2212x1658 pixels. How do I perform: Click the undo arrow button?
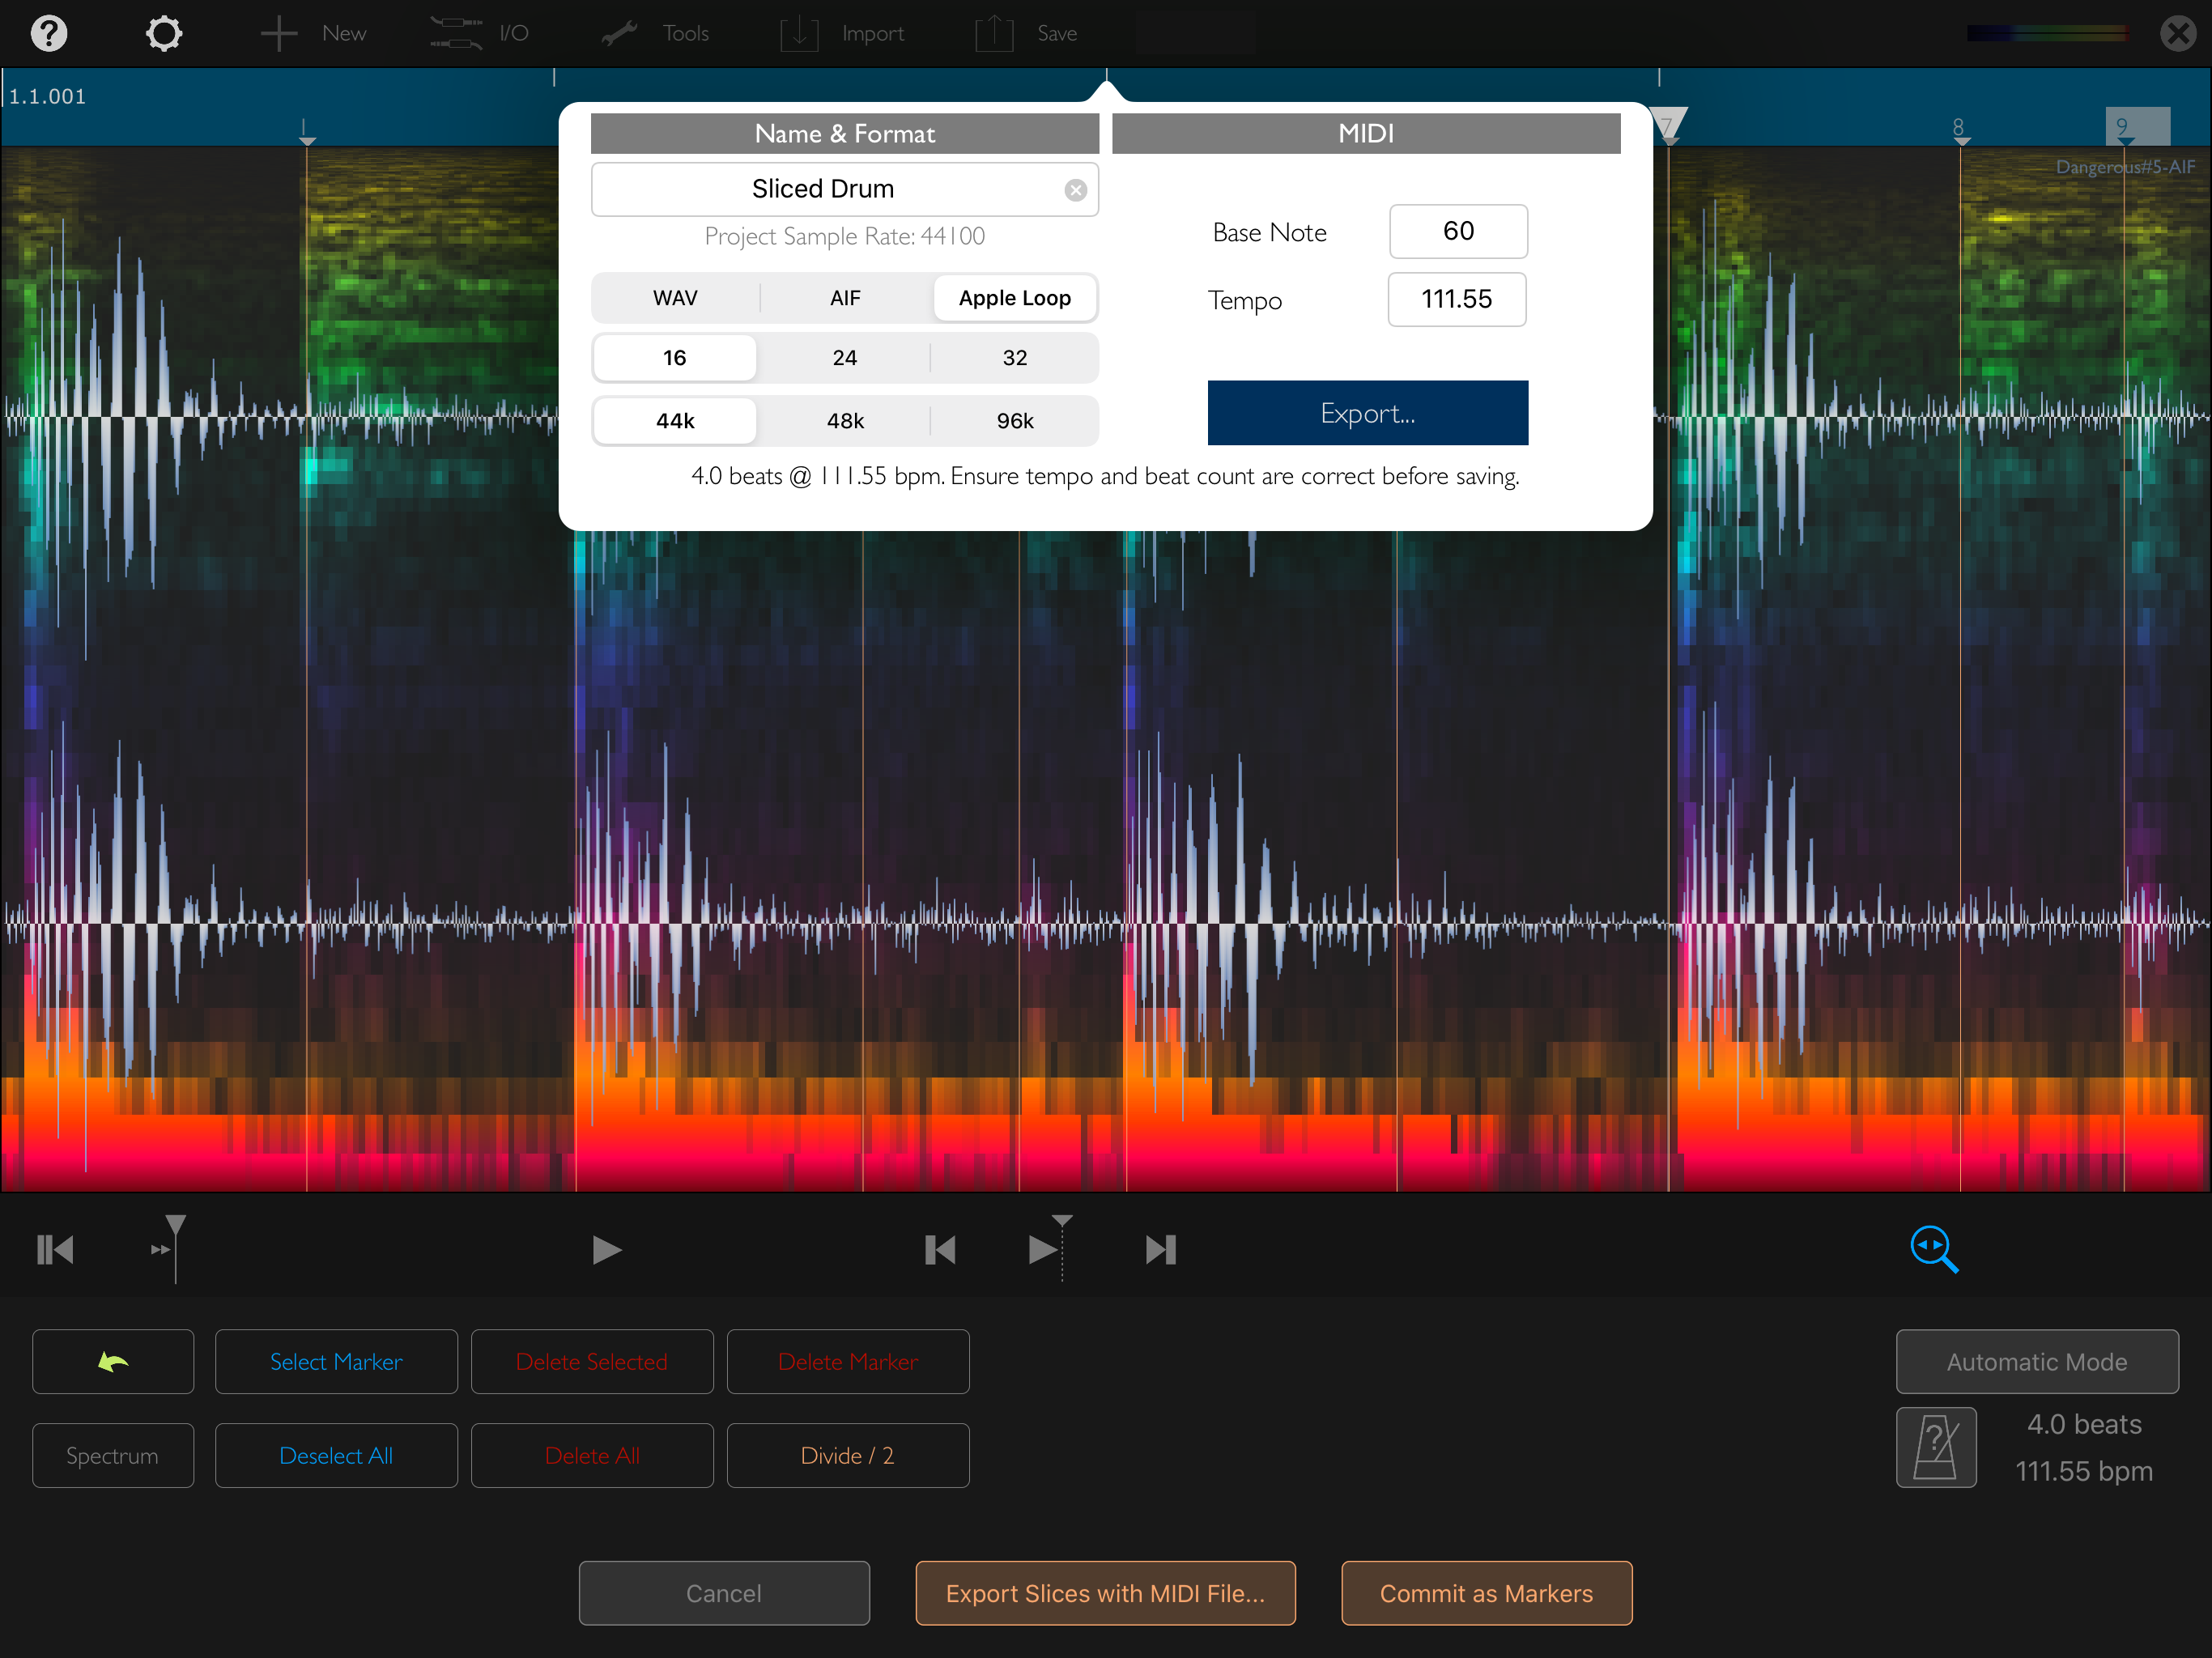pyautogui.click(x=113, y=1361)
